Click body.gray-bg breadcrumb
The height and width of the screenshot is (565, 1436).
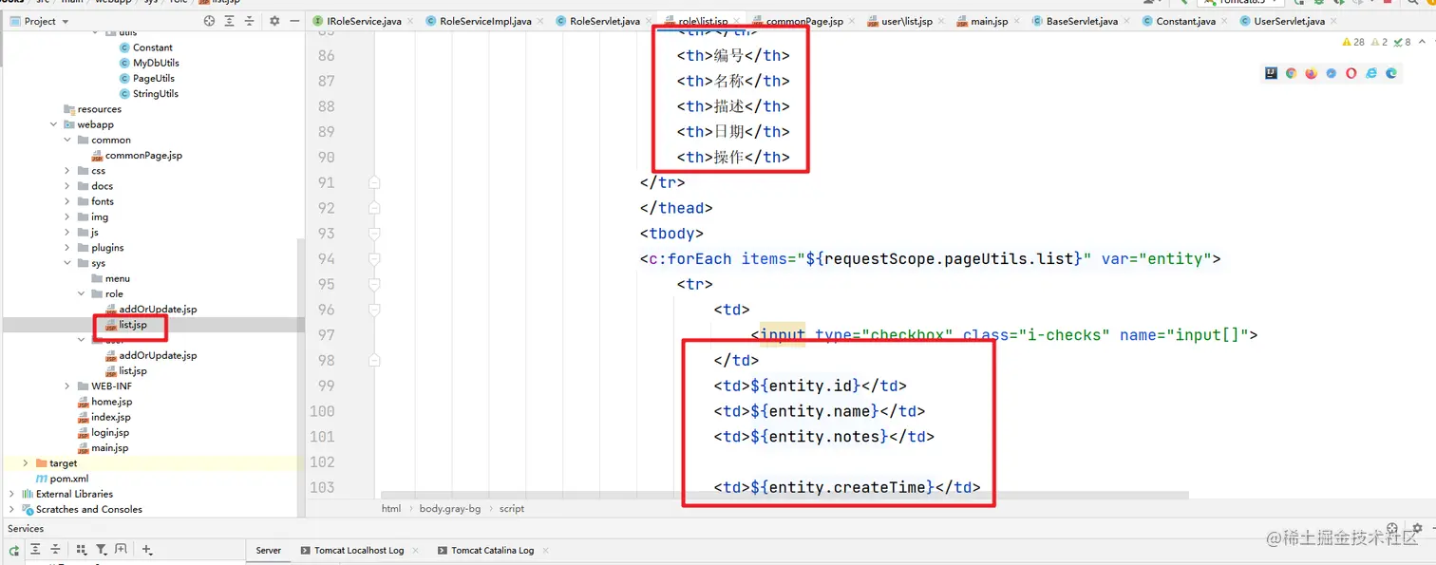450,509
